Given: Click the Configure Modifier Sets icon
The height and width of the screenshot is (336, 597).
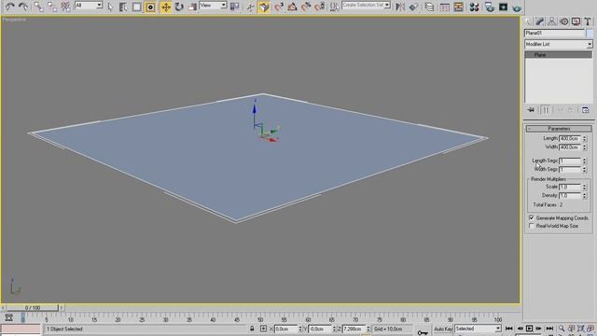Looking at the screenshot, I should [x=585, y=110].
